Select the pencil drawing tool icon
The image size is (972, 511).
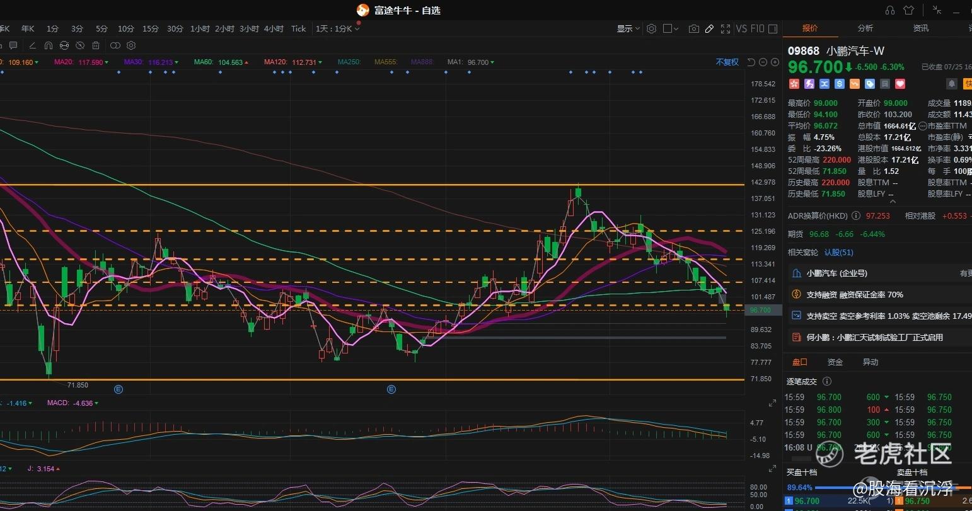pyautogui.click(x=709, y=29)
